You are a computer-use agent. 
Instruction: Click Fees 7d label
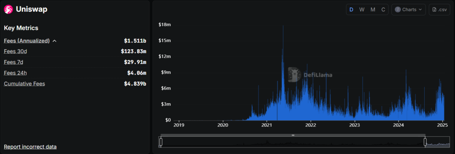pos(14,62)
